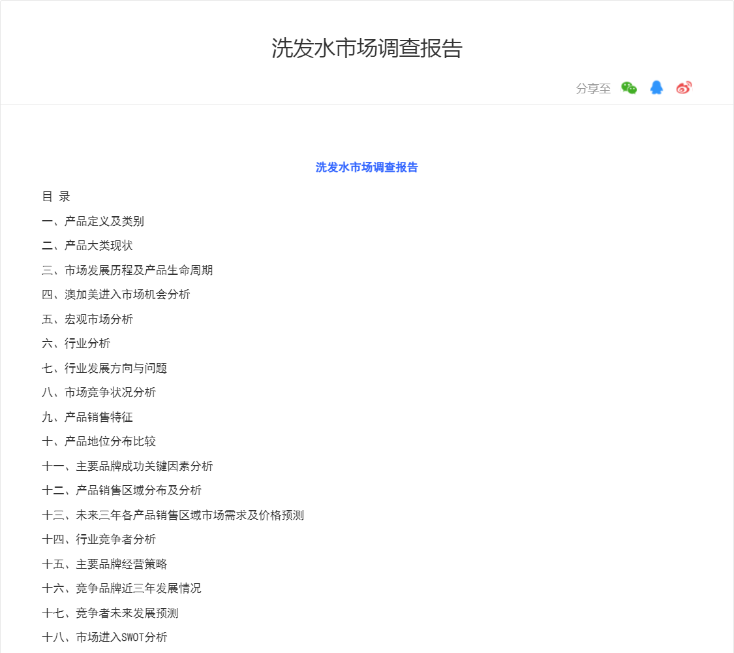Image resolution: width=734 pixels, height=653 pixels.
Task: Share the report to QQ
Action: click(656, 88)
